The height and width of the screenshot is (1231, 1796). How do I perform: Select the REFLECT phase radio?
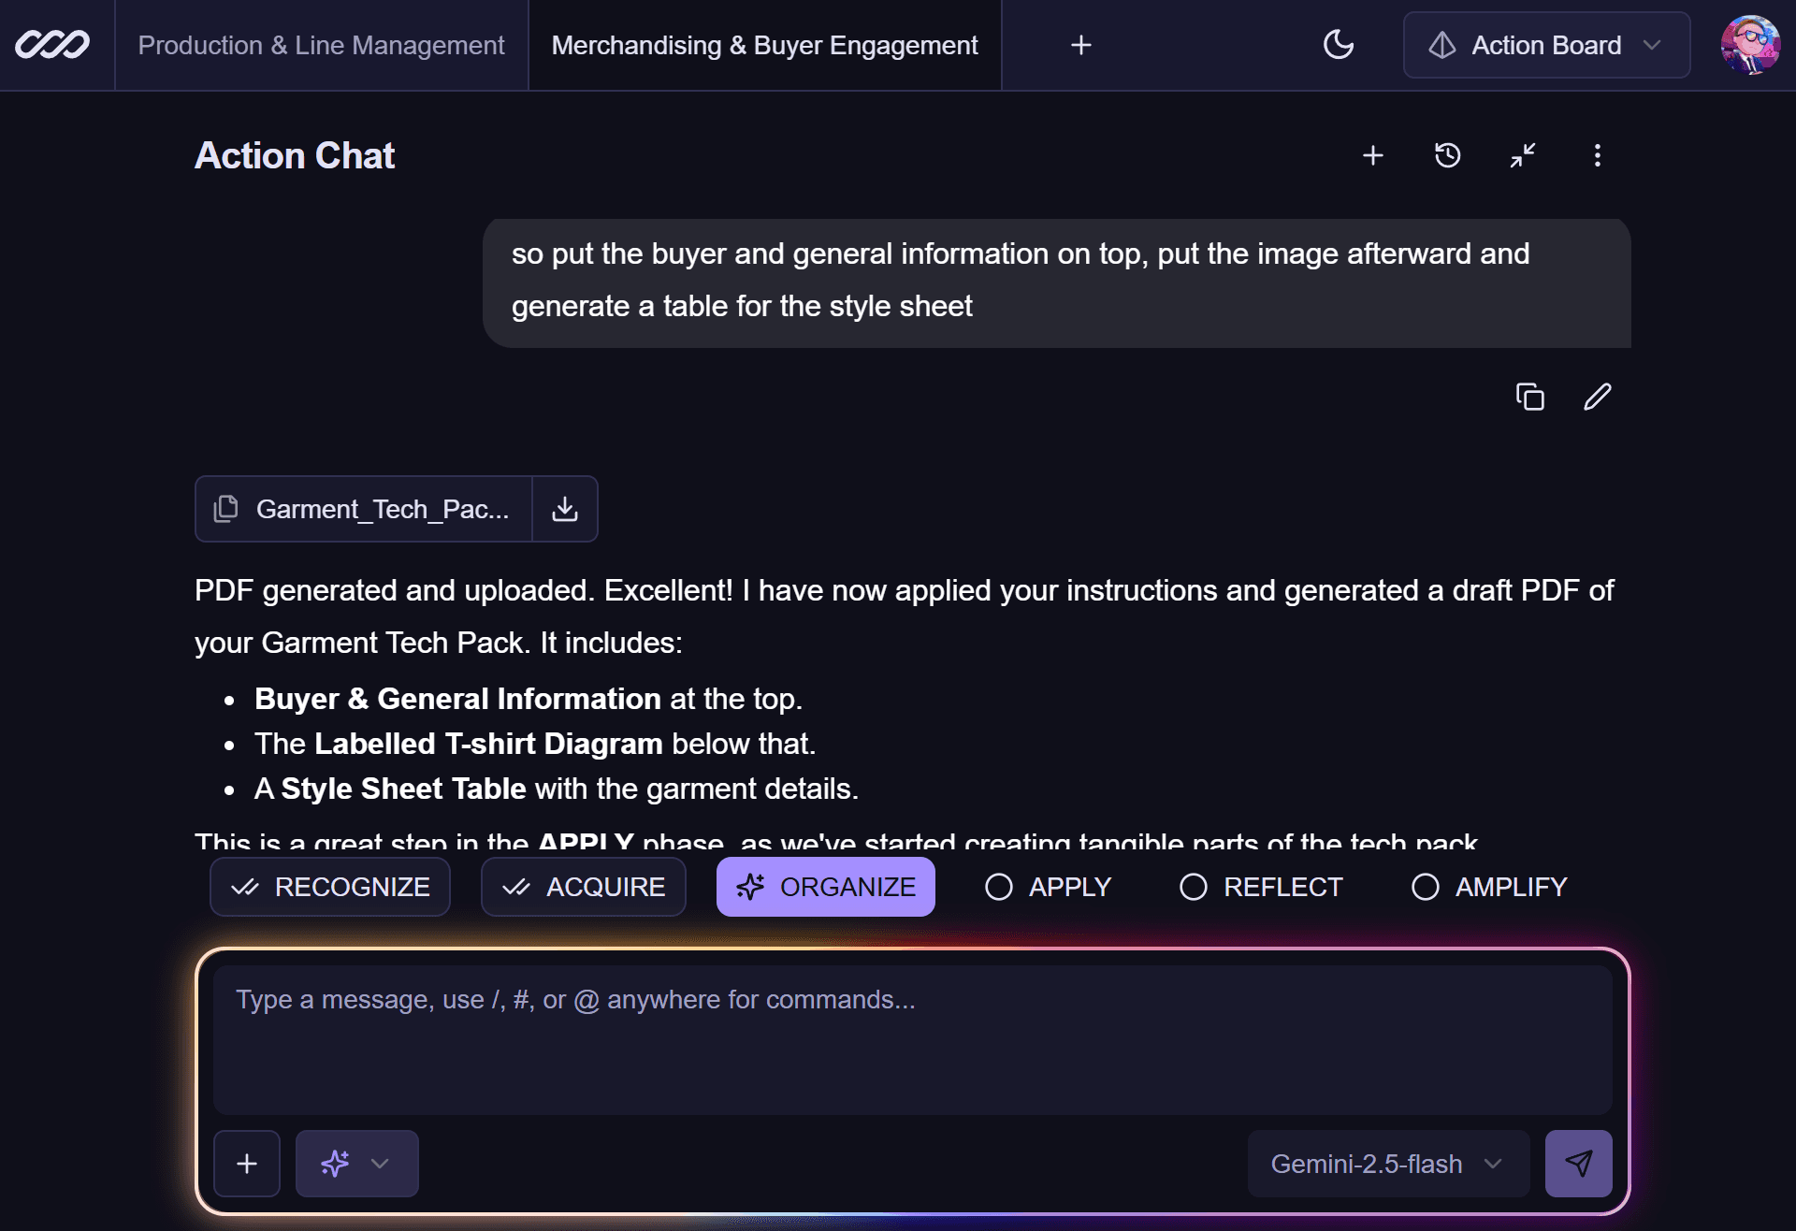tap(1194, 887)
